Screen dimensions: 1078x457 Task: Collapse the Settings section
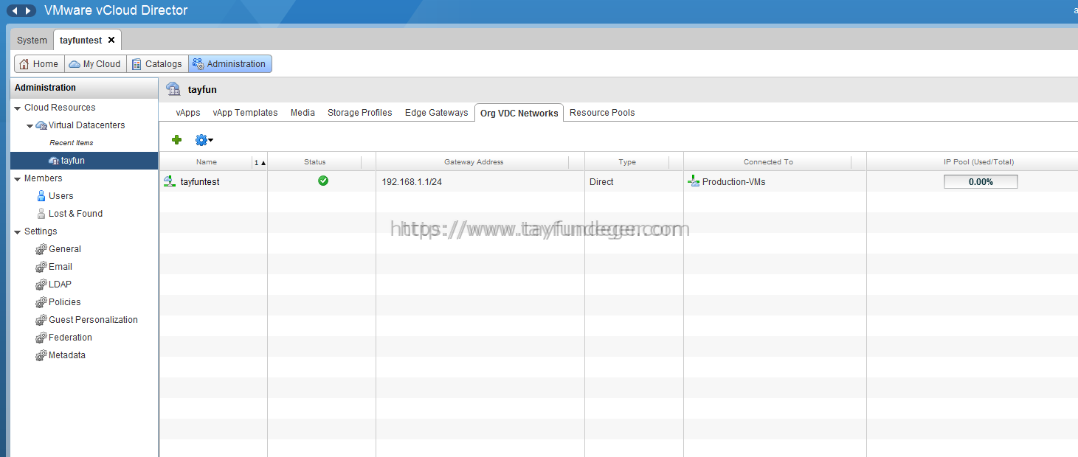point(17,232)
